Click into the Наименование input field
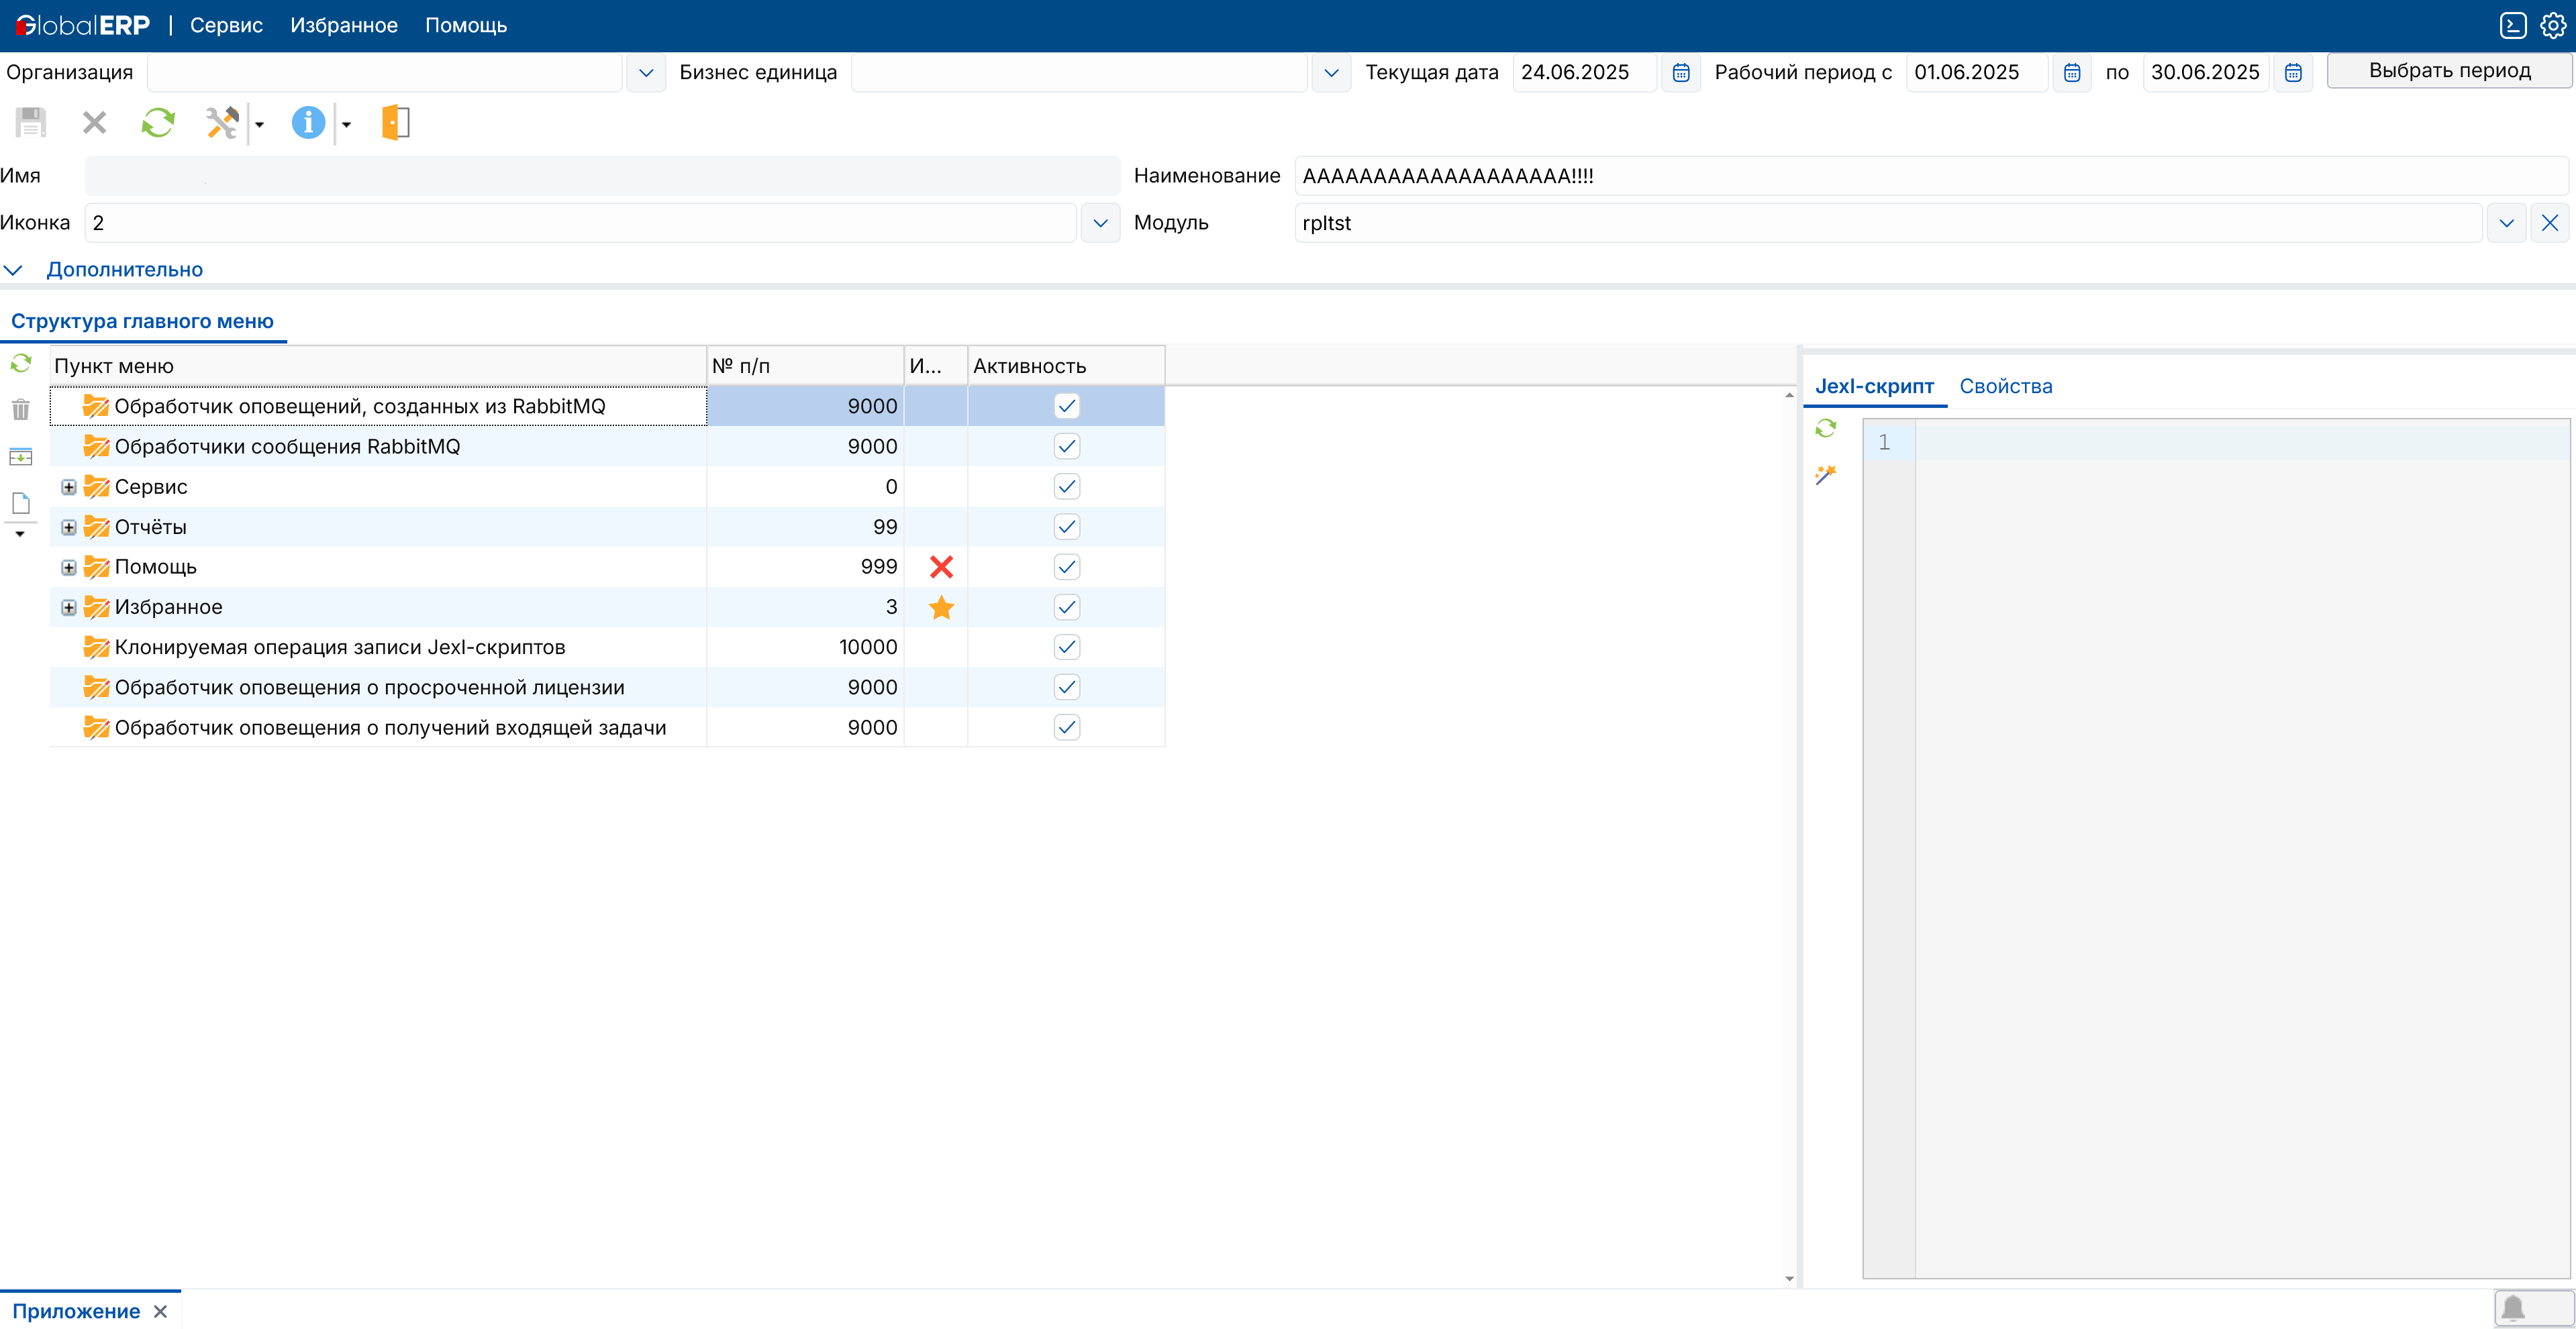This screenshot has height=1329, width=2576. point(1930,176)
